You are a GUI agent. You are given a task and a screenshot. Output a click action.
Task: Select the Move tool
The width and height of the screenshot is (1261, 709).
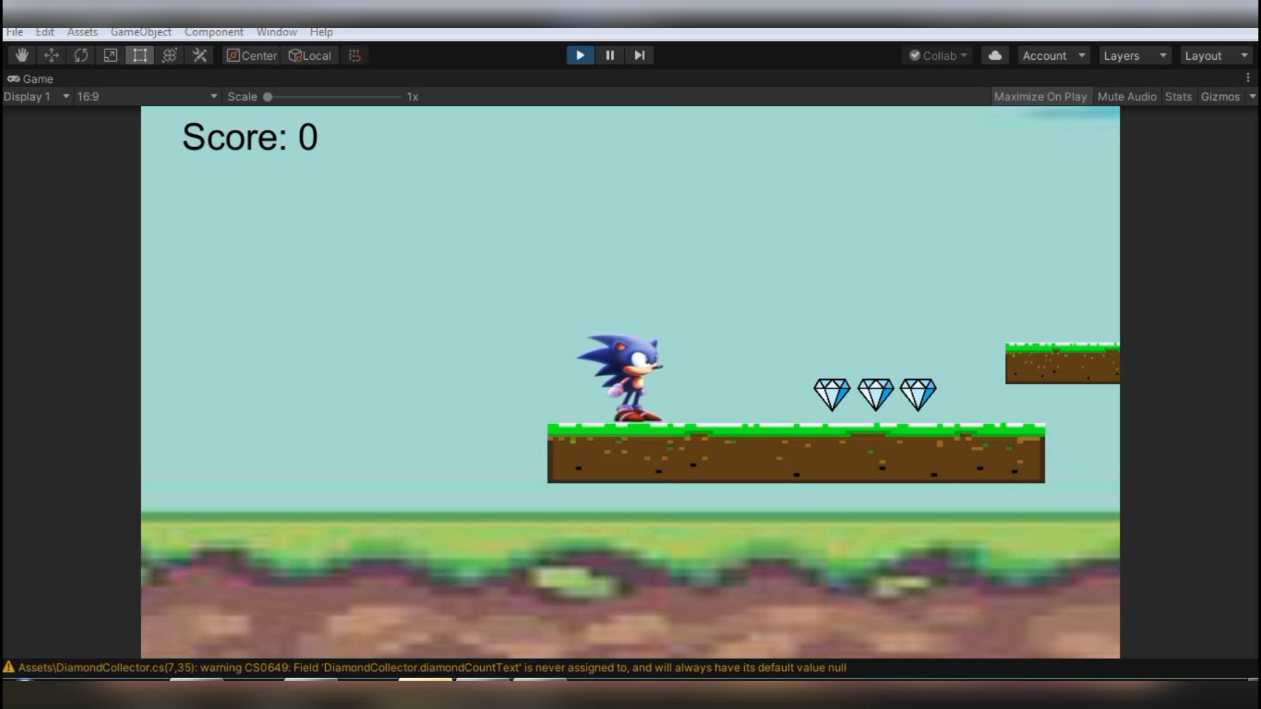coord(51,56)
